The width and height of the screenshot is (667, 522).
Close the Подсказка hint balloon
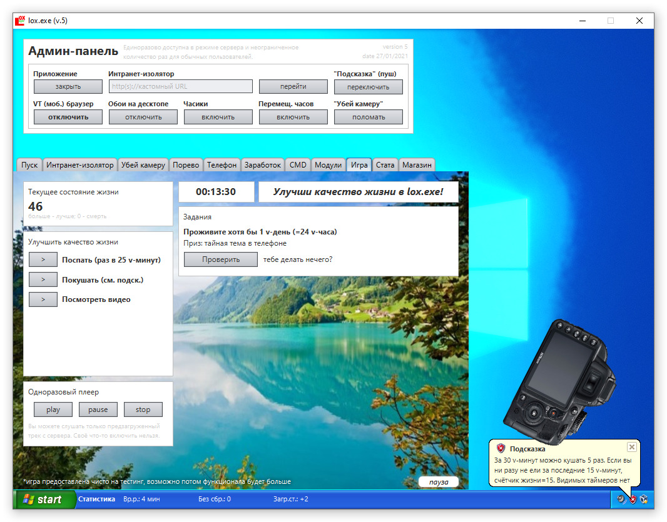coord(632,447)
